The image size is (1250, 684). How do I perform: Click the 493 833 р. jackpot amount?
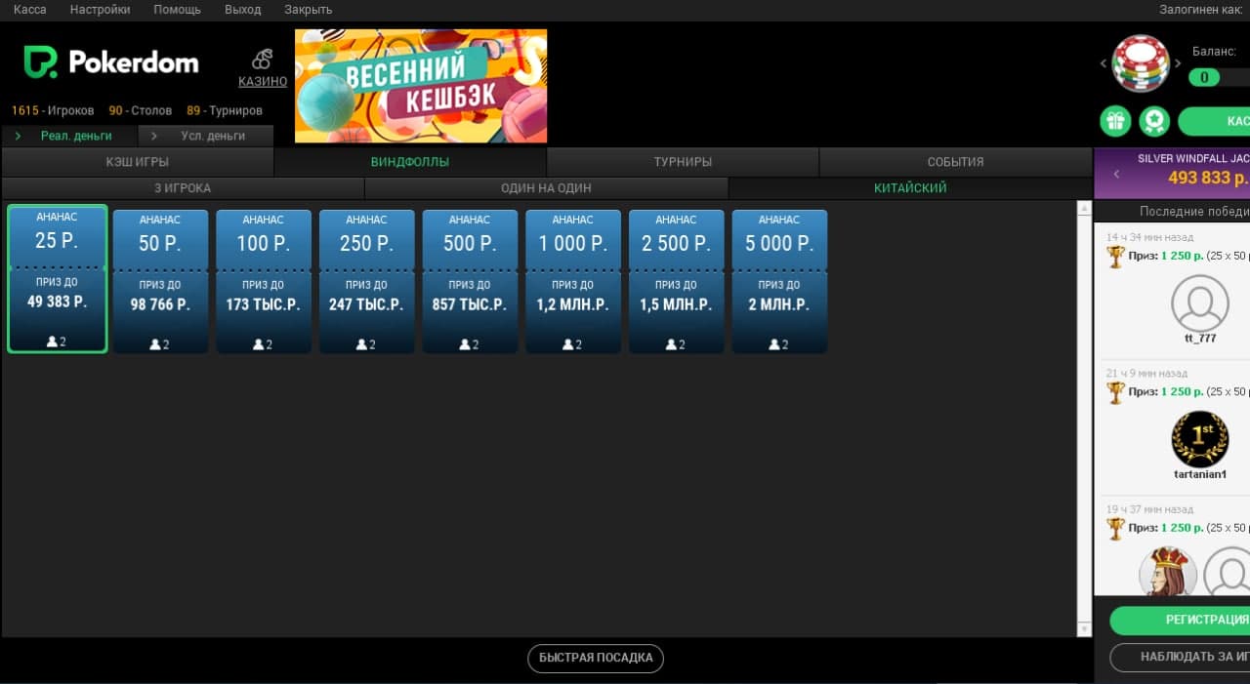pyautogui.click(x=1208, y=178)
